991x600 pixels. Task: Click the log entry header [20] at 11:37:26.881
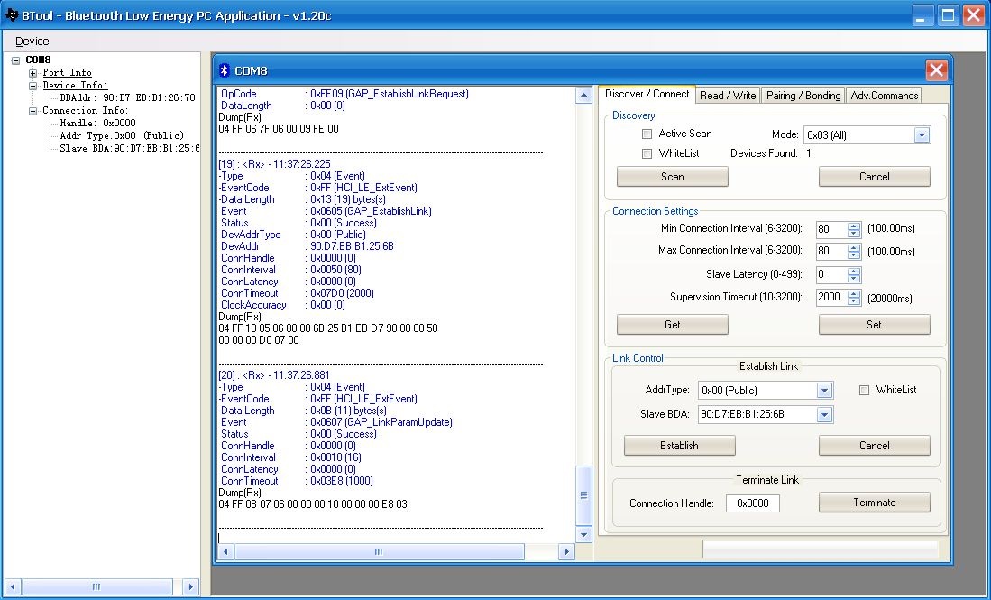pyautogui.click(x=273, y=375)
